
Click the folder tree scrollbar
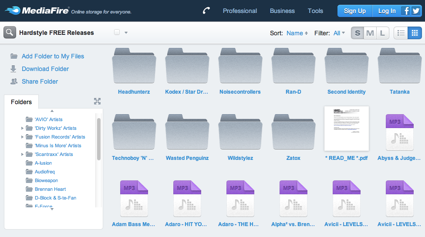coord(99,139)
